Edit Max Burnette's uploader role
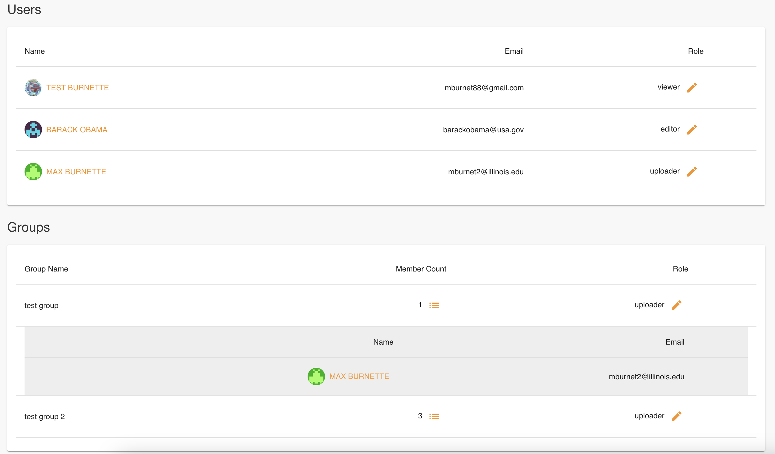Screen dimensions: 775x454 691,171
